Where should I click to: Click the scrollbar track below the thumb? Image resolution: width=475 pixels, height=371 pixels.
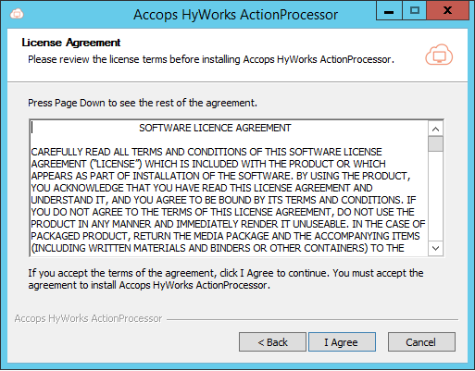[x=435, y=196]
